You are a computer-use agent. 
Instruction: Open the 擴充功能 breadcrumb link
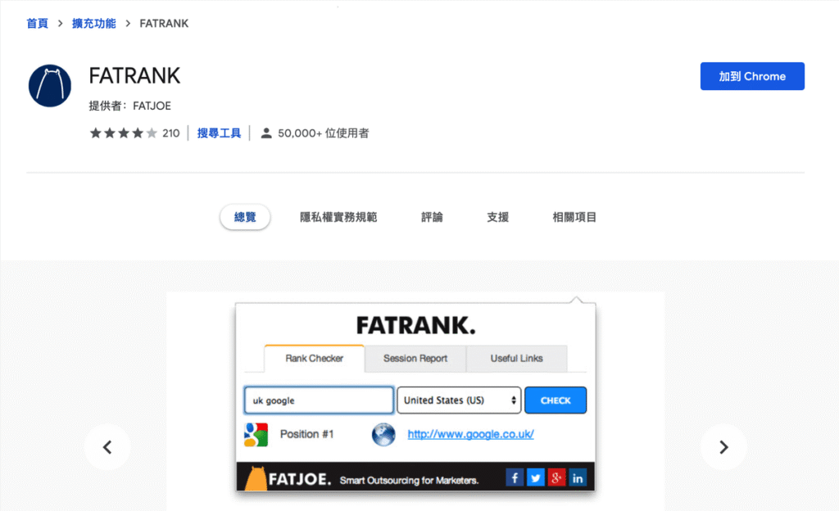(x=93, y=24)
